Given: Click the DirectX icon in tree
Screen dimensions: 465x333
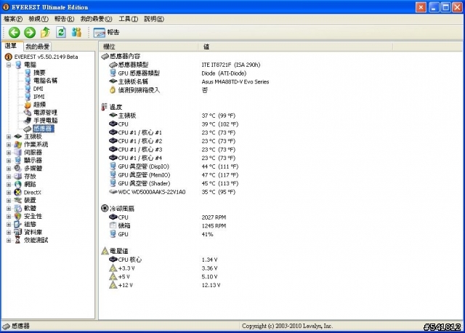Looking at the screenshot, I should click(x=17, y=193).
